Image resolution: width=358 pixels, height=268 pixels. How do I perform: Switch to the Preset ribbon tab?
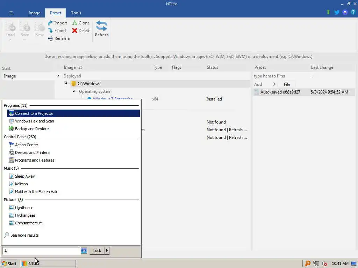click(x=56, y=13)
